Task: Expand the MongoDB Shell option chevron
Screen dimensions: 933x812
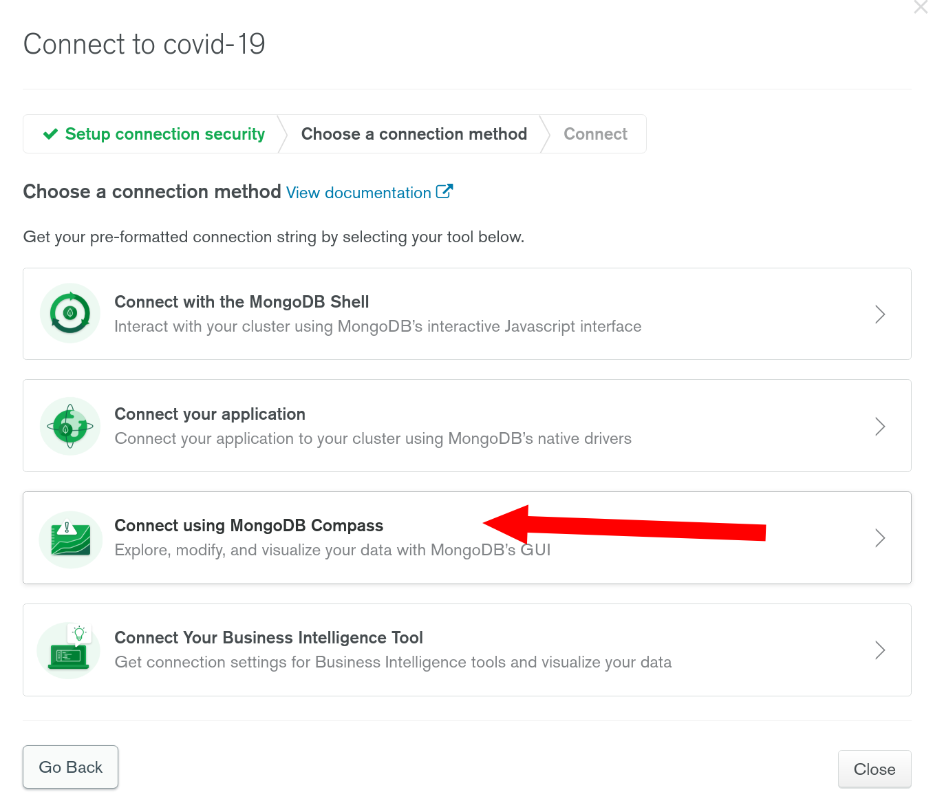Action: 879,314
